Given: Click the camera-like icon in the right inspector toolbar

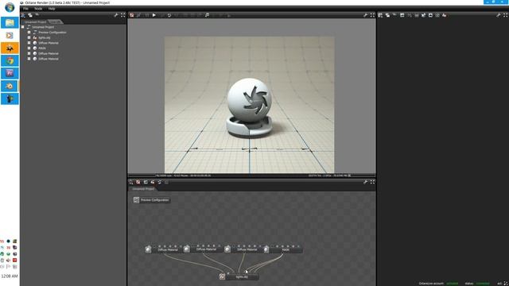Looking at the screenshot, I should [430, 15].
